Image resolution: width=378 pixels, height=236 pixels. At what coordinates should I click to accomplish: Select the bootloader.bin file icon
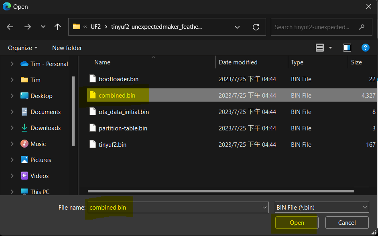93,79
